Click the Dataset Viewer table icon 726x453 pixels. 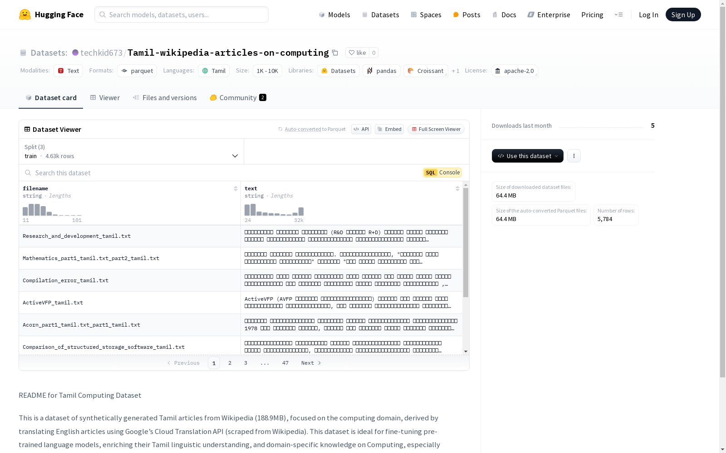(x=27, y=129)
